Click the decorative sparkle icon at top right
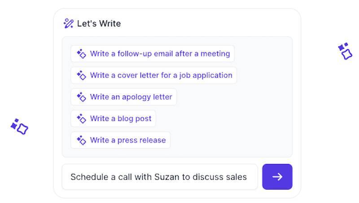The image size is (359, 203). 345,51
